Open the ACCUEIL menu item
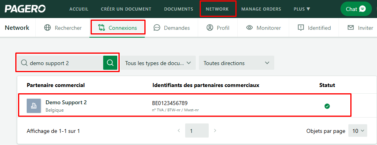377x145 pixels. tap(79, 9)
